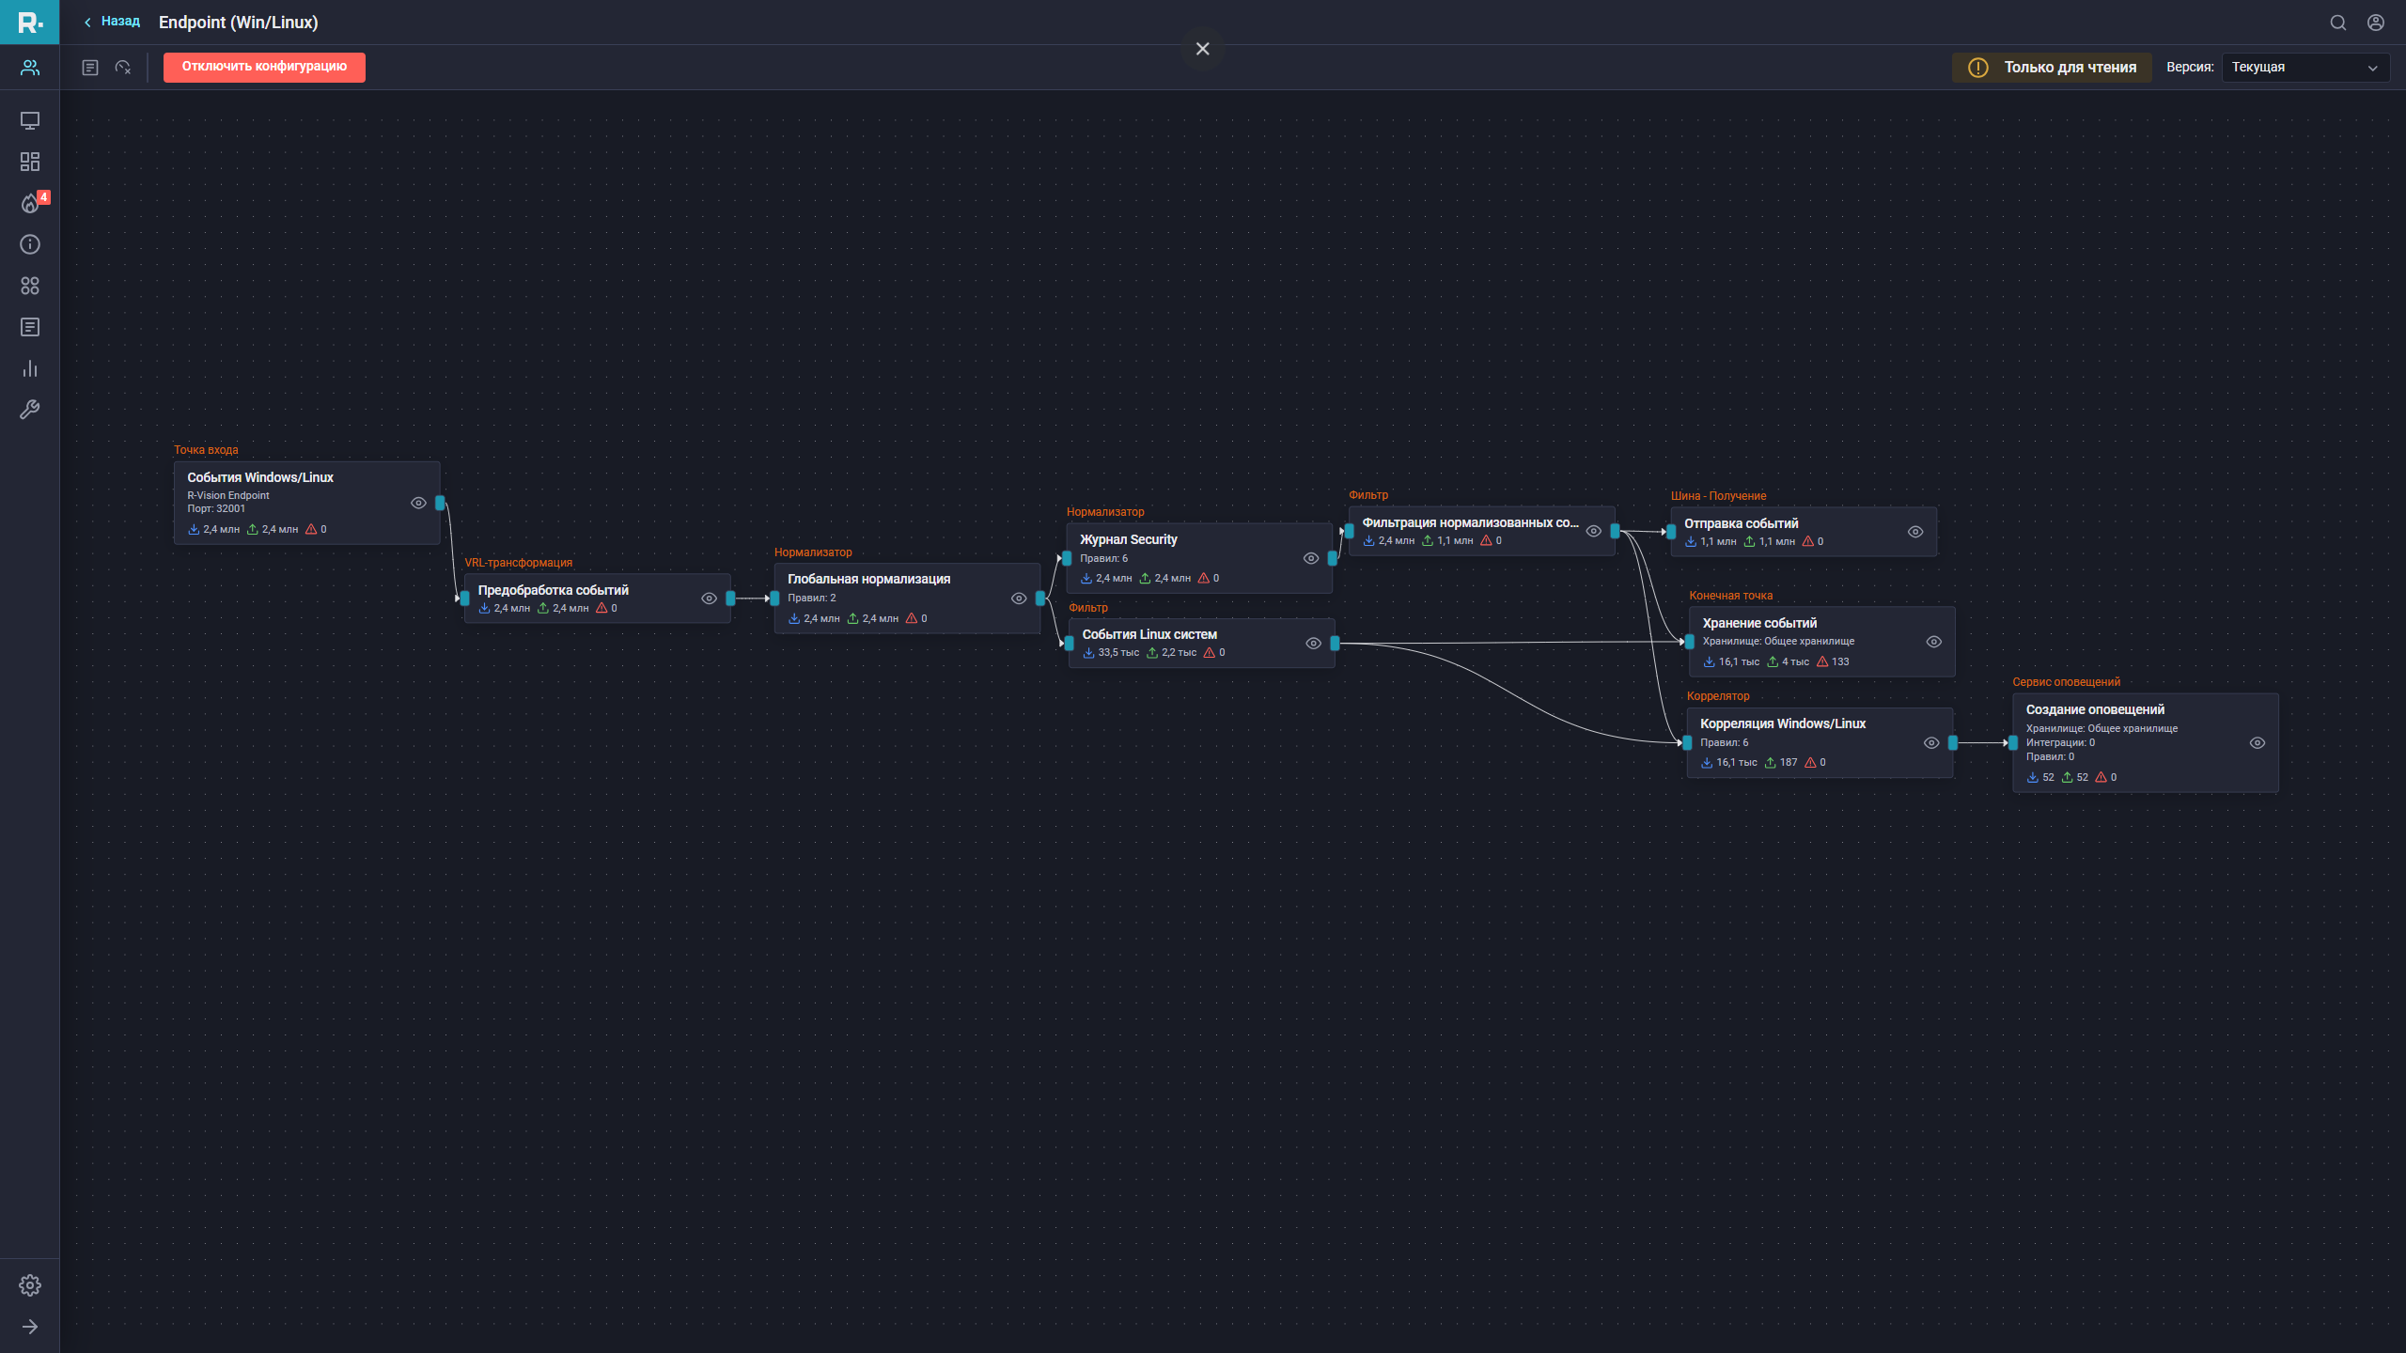Click Отключить конфигурацию button
Viewport: 2406px width, 1353px height.
264,67
